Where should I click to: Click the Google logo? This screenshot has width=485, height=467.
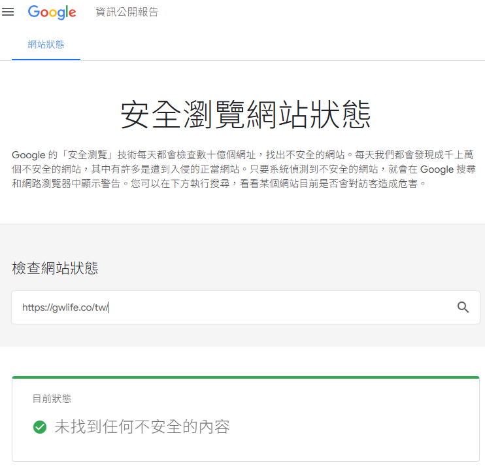pyautogui.click(x=52, y=12)
